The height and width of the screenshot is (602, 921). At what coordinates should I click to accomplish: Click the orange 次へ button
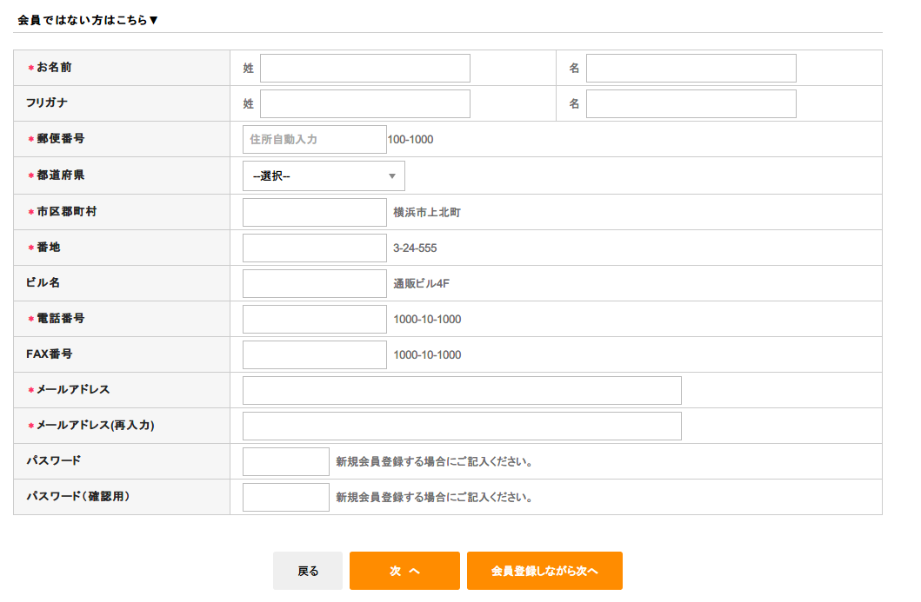[x=404, y=571]
